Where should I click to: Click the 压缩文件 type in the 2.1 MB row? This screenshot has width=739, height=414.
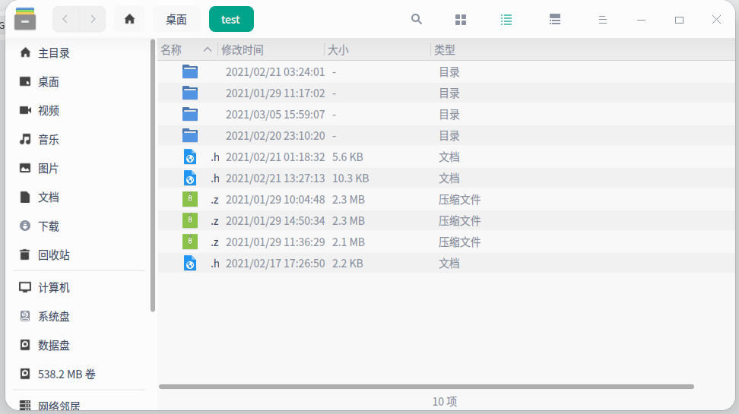tap(459, 242)
